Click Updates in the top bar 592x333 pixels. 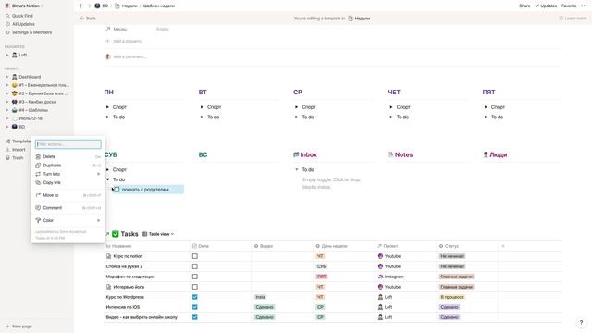[546, 6]
